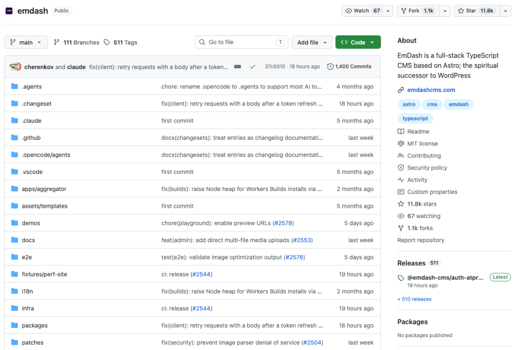Image resolution: width=518 pixels, height=350 pixels.
Task: Open pull request #2578 link
Action: click(x=294, y=257)
